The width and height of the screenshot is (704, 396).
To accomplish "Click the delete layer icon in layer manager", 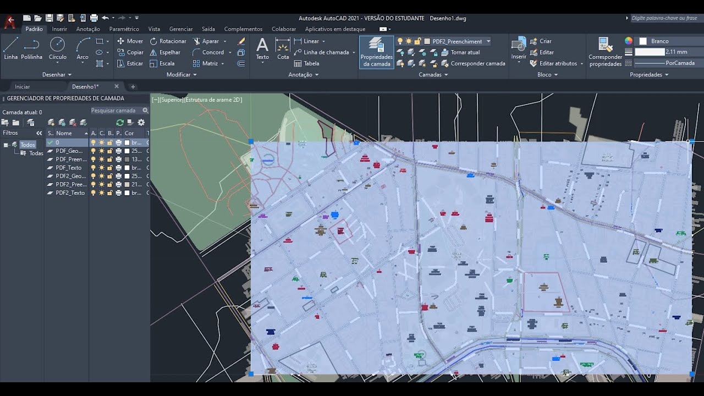I will point(73,122).
